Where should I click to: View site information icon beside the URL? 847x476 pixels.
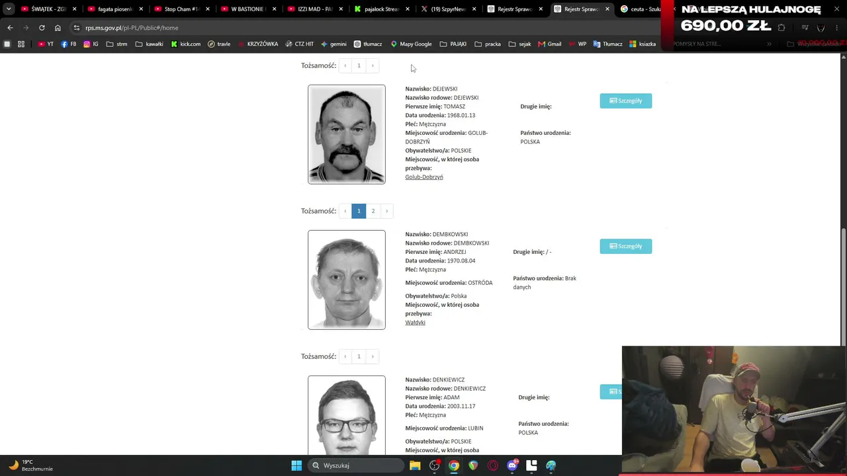(x=76, y=28)
